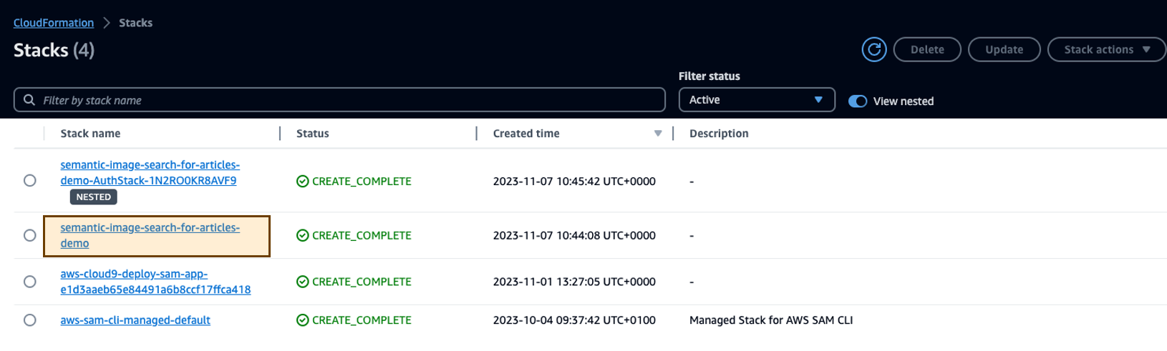
Task: Open the aws-sam-cli-managed-default stack link
Action: coord(135,320)
